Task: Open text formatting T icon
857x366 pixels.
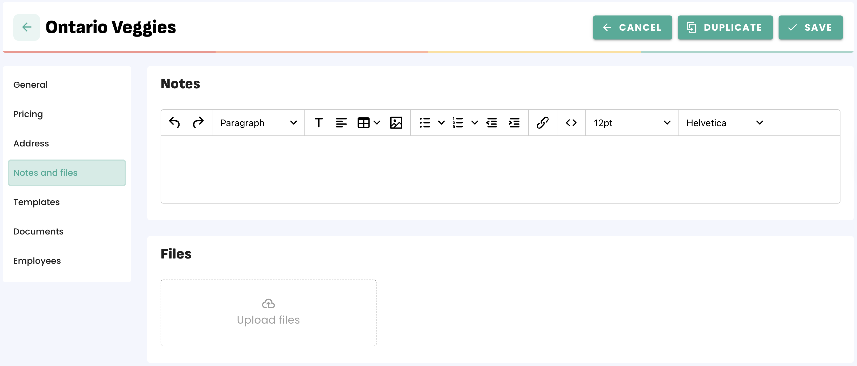Action: pos(318,123)
